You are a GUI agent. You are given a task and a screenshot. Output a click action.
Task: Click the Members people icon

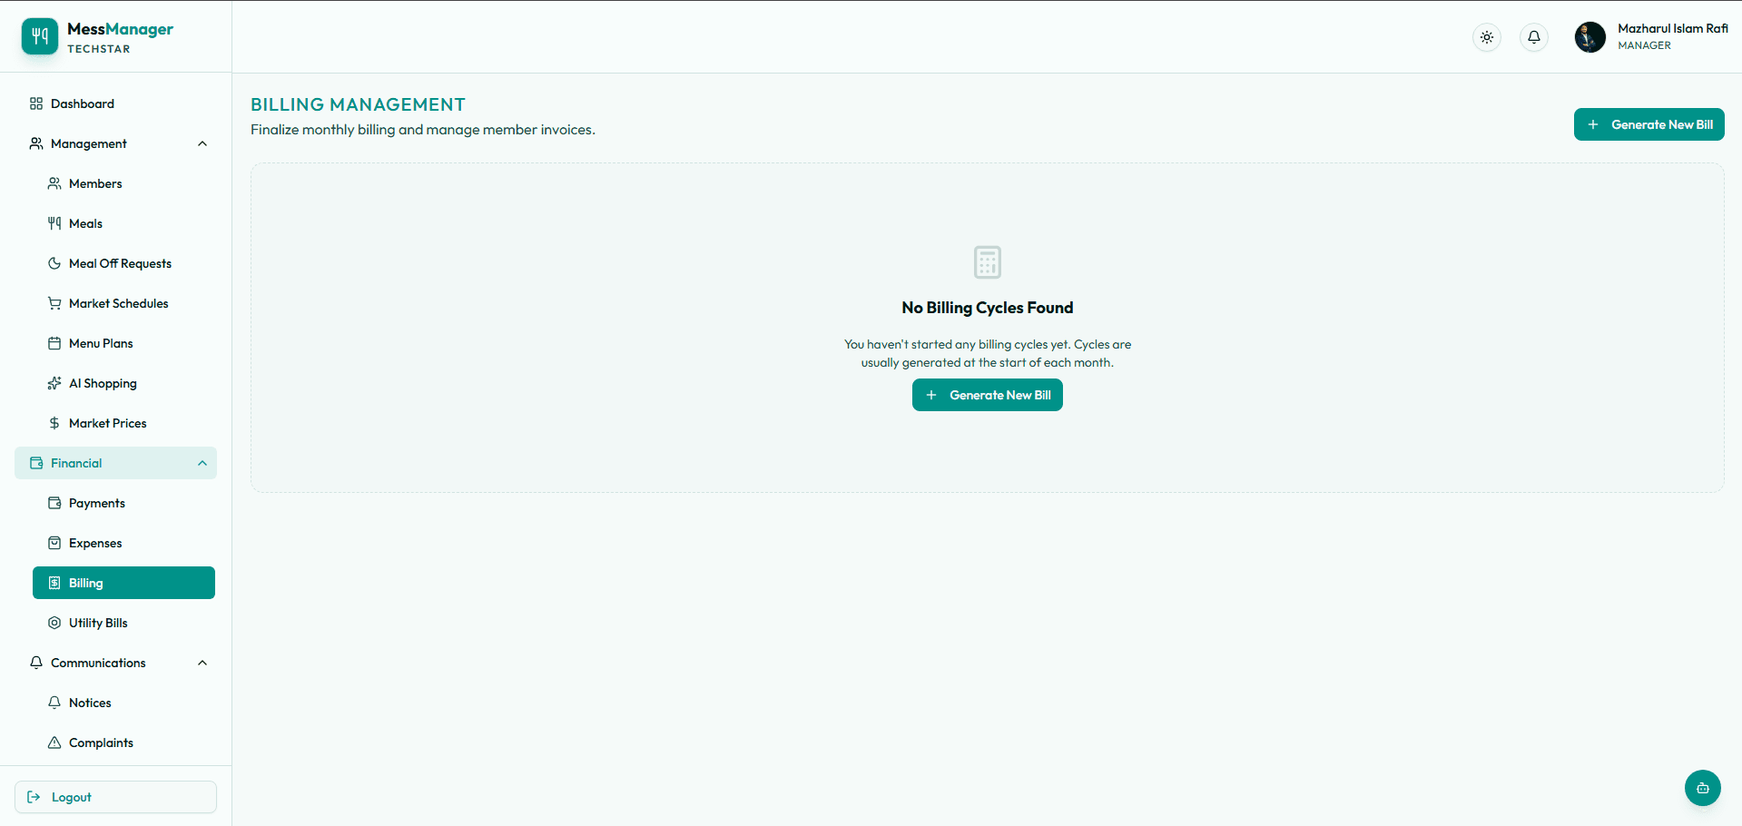(54, 183)
